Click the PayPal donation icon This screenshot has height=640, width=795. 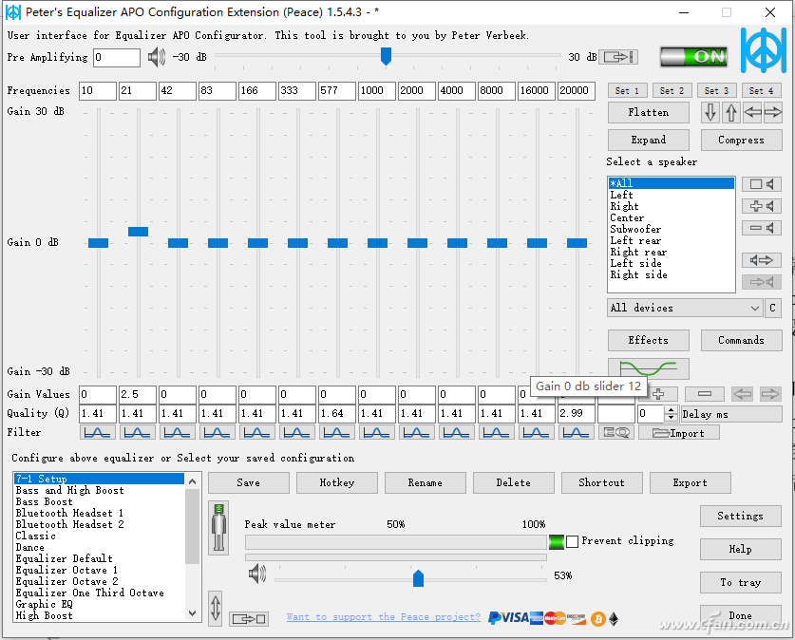click(496, 618)
